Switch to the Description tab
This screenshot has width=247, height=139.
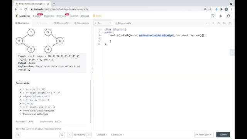pyautogui.click(x=22, y=23)
